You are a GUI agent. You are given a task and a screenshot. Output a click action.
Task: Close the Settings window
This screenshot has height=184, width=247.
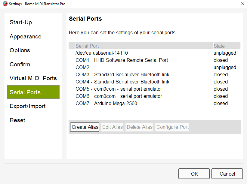click(x=242, y=4)
